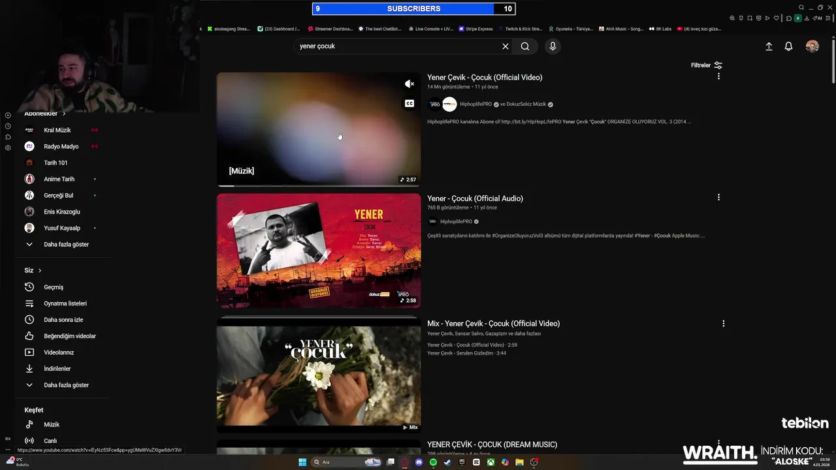Open the Windows Start button
The image size is (836, 470).
pos(302,462)
